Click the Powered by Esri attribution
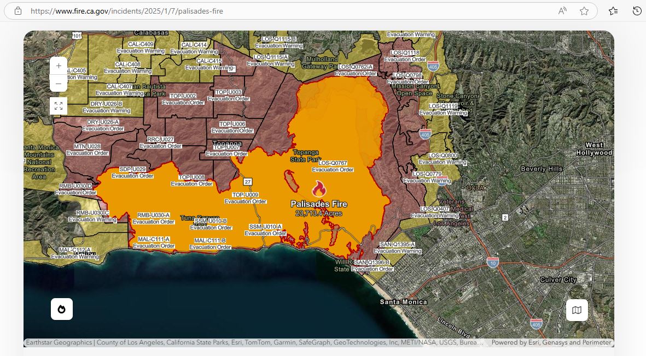The width and height of the screenshot is (646, 356). (551, 342)
